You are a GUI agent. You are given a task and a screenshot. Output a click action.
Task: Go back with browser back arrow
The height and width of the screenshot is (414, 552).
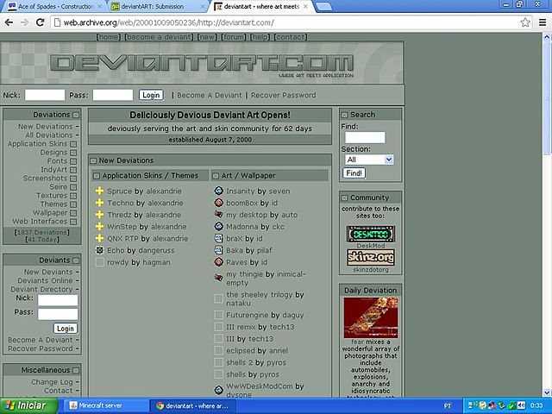[x=9, y=22]
